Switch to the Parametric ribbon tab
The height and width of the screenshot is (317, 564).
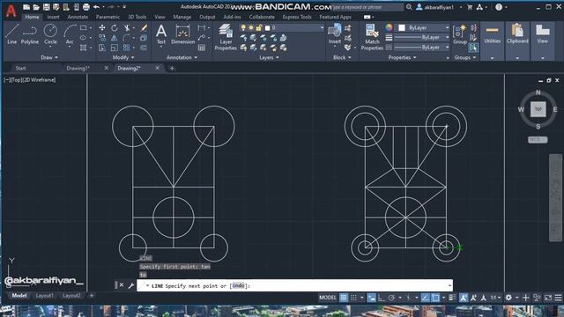(108, 17)
